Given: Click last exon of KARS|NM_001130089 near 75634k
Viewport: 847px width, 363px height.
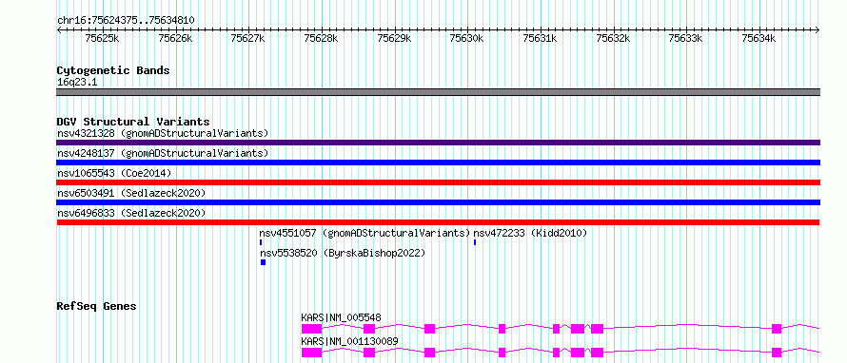Looking at the screenshot, I should 777,353.
